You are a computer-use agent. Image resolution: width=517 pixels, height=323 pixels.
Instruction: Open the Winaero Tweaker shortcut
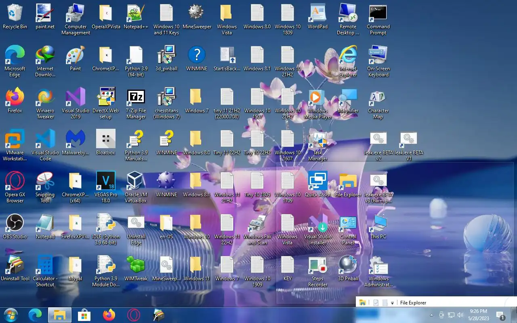tap(45, 104)
